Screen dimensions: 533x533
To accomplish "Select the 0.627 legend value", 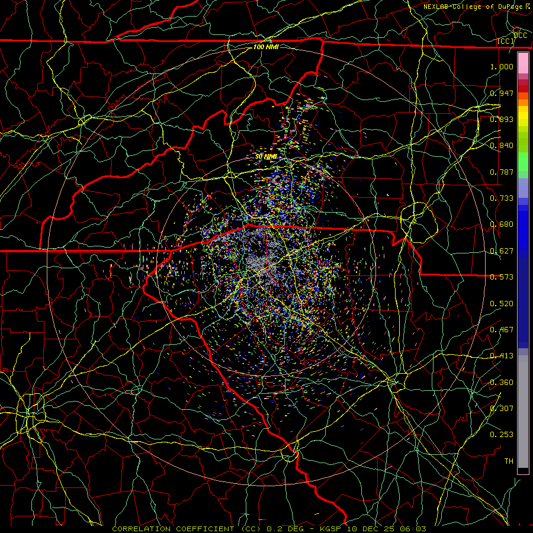I will (502, 251).
